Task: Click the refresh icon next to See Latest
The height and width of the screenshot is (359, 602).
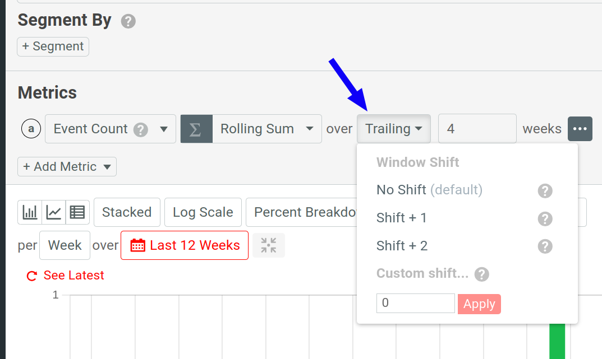Action: (x=31, y=275)
